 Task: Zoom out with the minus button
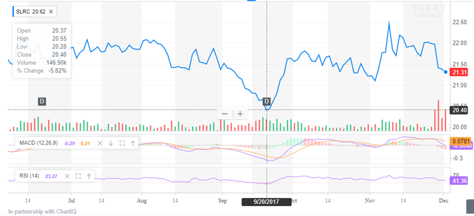click(225, 114)
